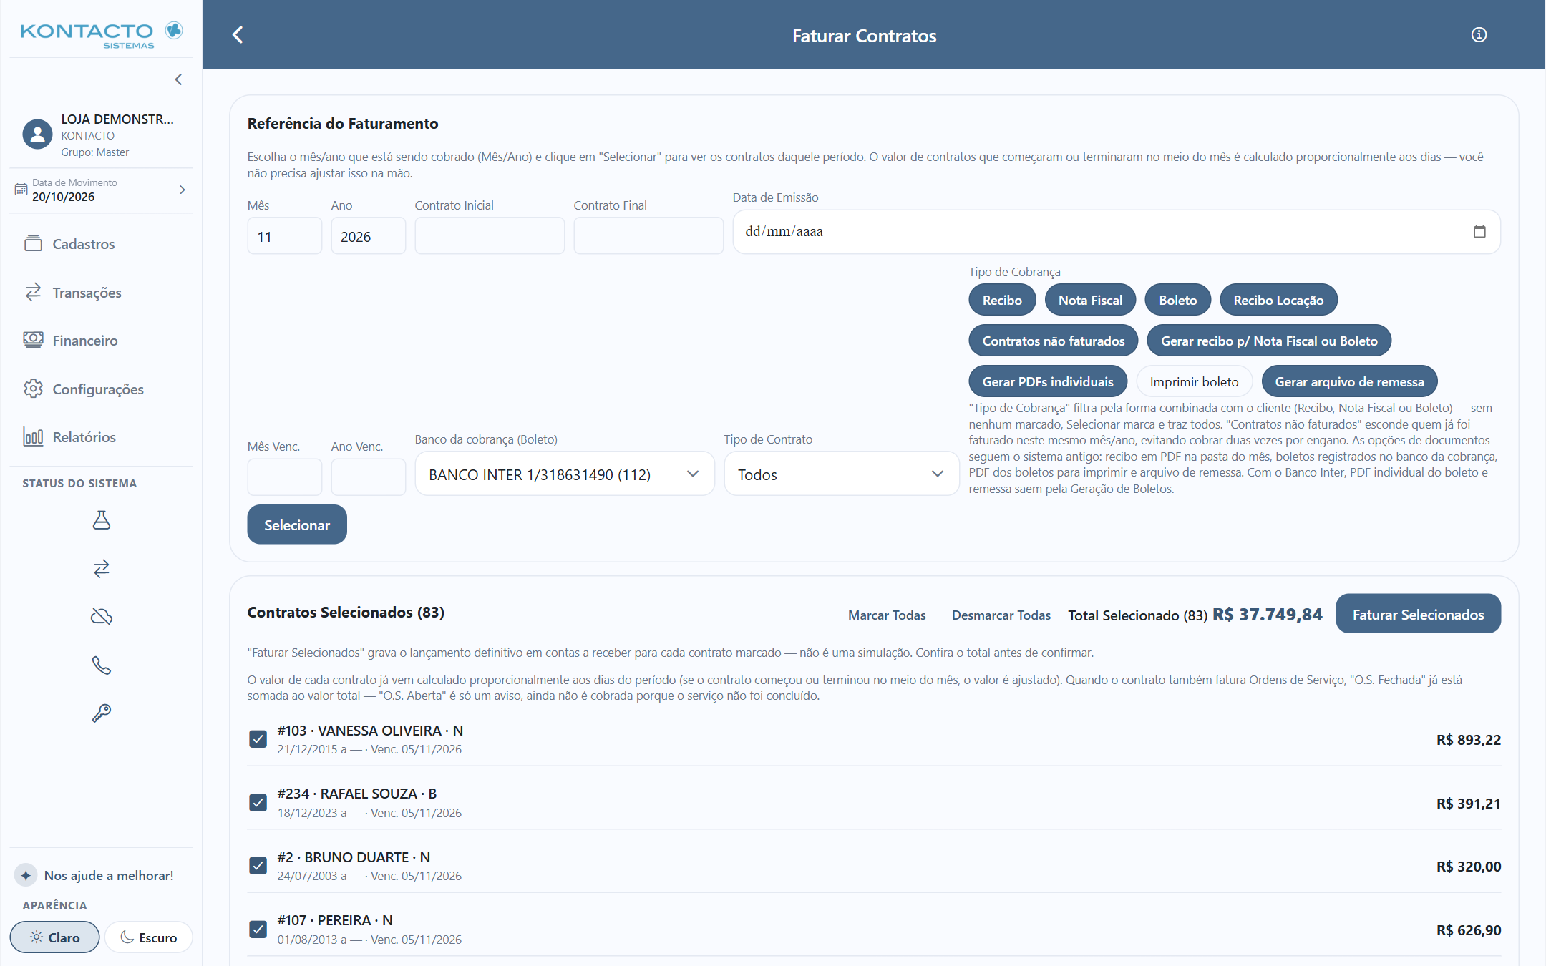1546x966 pixels.
Task: Toggle Contratos não faturados option
Action: [x=1054, y=341]
